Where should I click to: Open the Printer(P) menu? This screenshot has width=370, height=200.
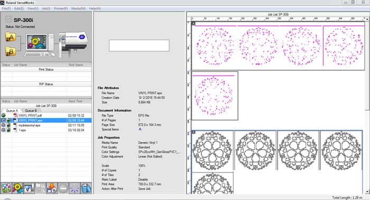[61, 8]
